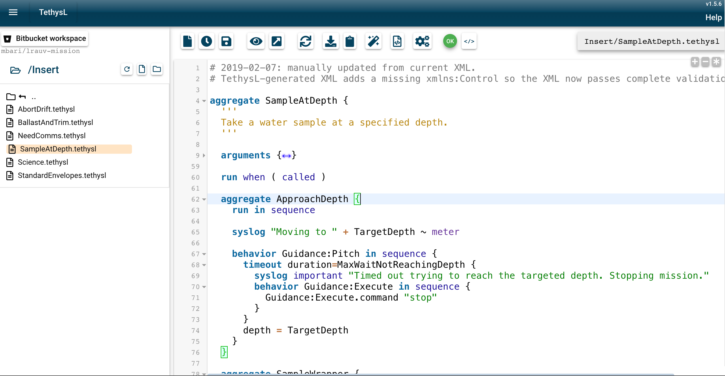The image size is (725, 376).
Task: Open the hamburger main menu
Action: [13, 12]
